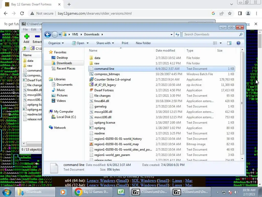
Task: Select compress_bitmaps batch file icon
Action: click(x=91, y=74)
